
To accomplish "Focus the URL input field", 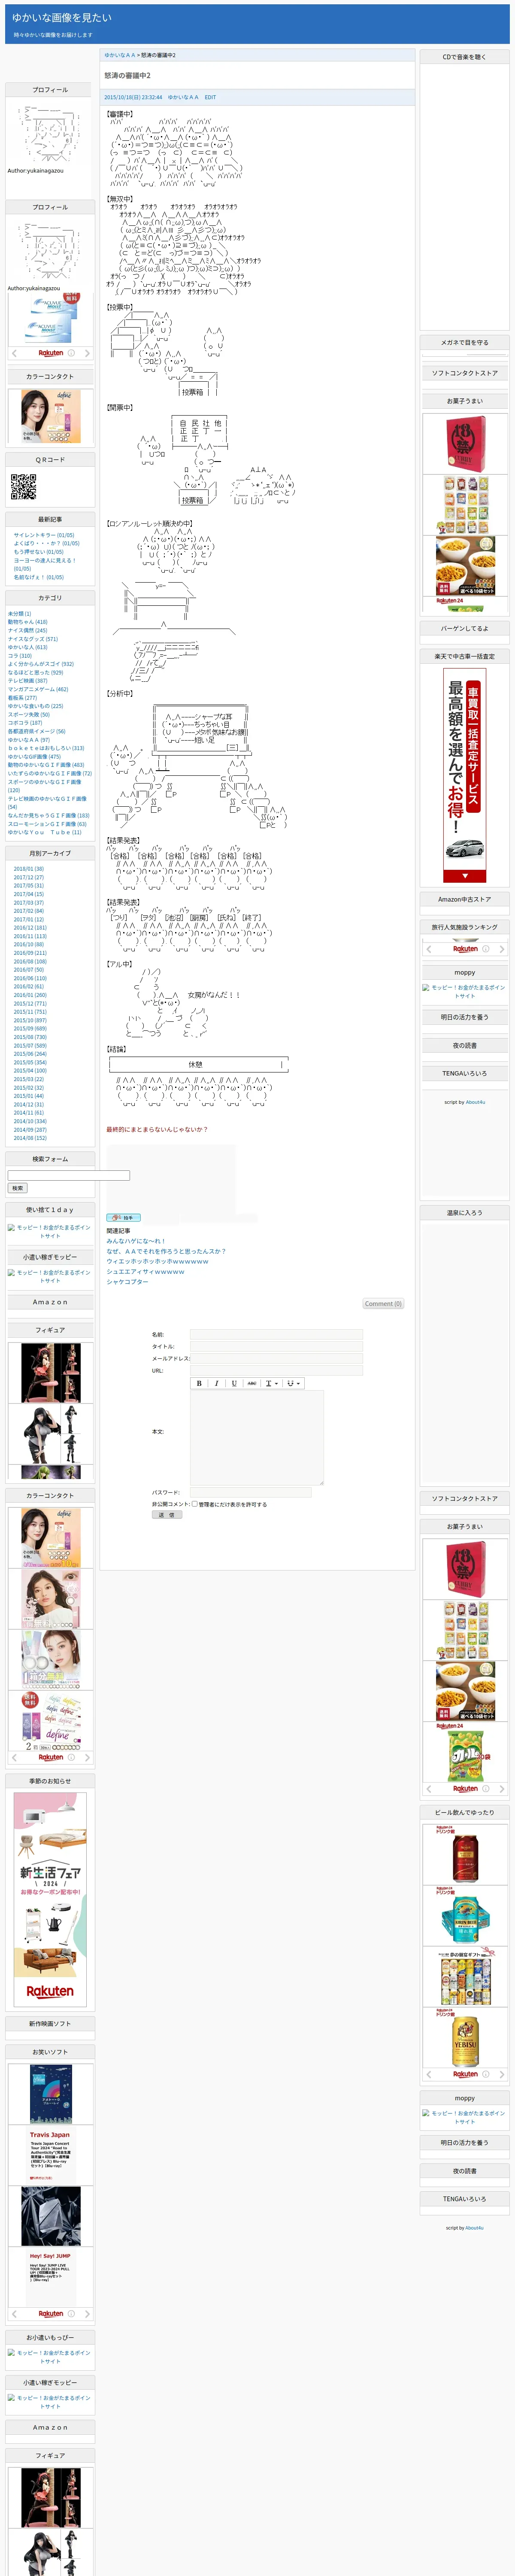I will click(x=276, y=1370).
